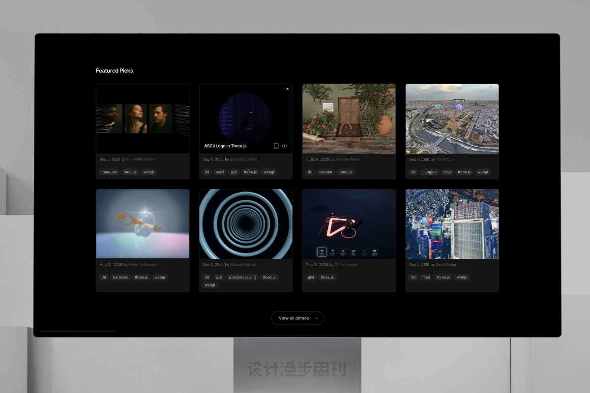Image resolution: width=590 pixels, height=393 pixels.
Task: Open the external link arrow on ASCII Logo card
Action: (287, 89)
